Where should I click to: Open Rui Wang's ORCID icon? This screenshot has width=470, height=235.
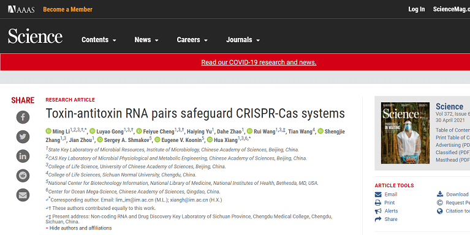click(249, 131)
